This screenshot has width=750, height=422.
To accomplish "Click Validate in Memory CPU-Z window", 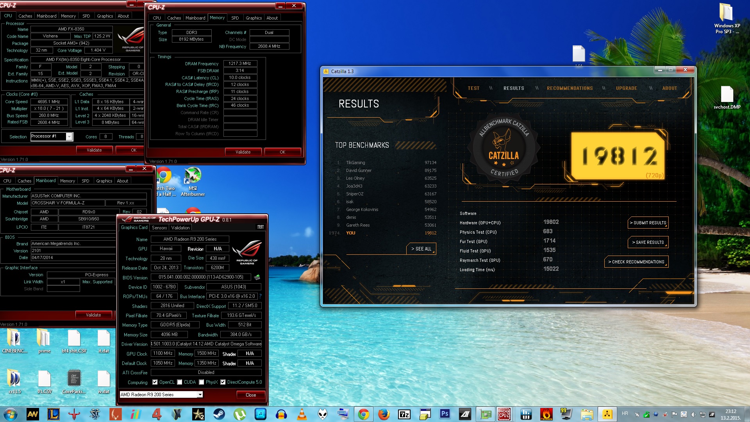I will click(243, 152).
